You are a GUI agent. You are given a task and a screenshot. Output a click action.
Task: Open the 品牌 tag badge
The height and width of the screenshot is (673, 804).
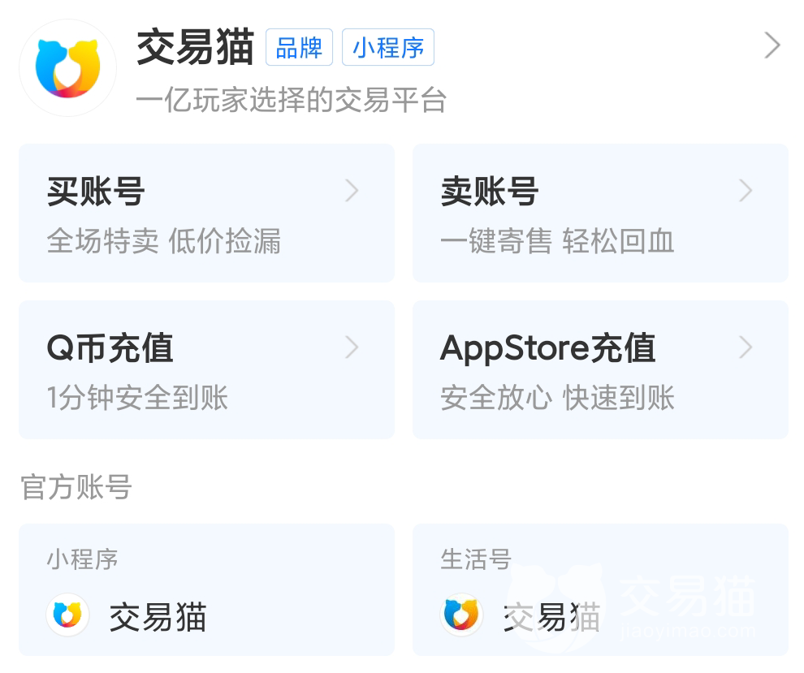pos(299,48)
